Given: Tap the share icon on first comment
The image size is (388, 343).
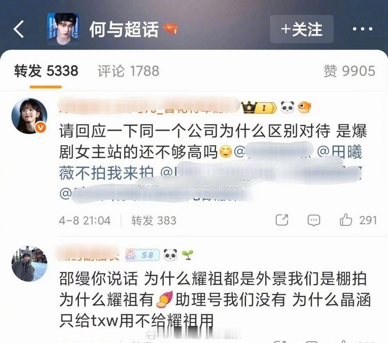Looking at the screenshot, I should pos(282,220).
